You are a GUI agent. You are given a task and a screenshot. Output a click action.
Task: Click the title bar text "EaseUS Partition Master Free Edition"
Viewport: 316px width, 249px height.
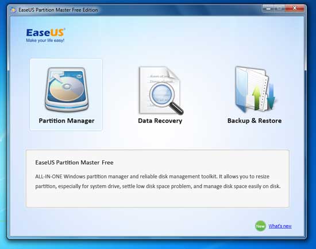pyautogui.click(x=58, y=10)
